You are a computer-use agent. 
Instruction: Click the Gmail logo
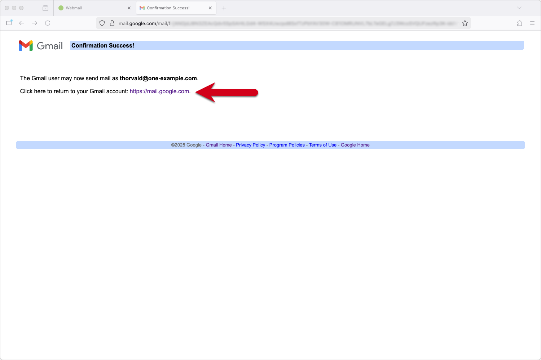tap(40, 45)
